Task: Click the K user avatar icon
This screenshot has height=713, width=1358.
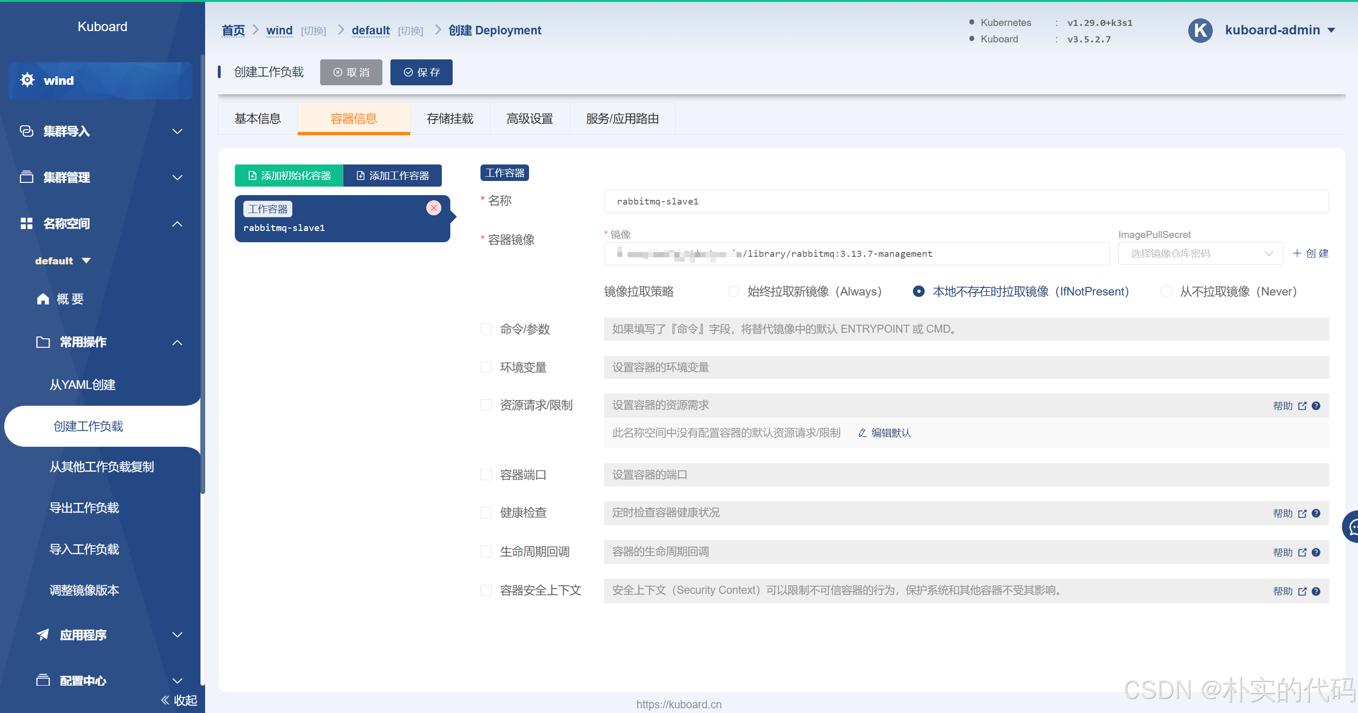Action: point(1200,31)
